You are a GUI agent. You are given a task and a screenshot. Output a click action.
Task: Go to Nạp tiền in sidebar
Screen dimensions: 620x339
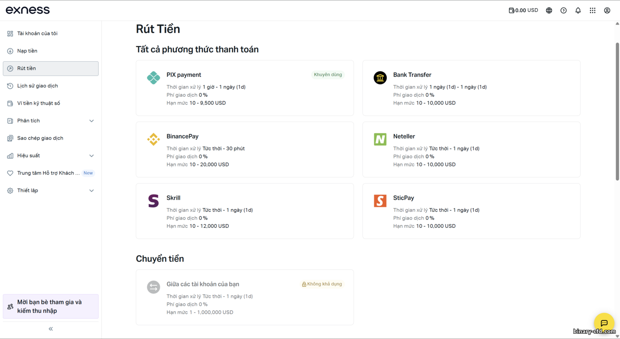click(27, 51)
